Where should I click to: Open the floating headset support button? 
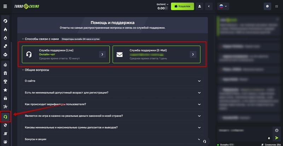point(204,141)
